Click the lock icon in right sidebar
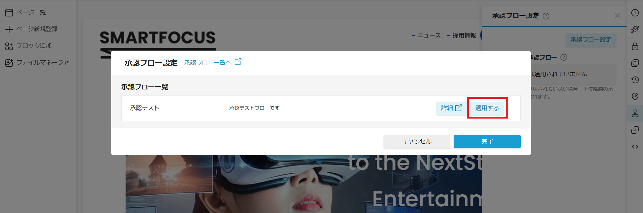Screen dimensions: 643x213 click(635, 46)
